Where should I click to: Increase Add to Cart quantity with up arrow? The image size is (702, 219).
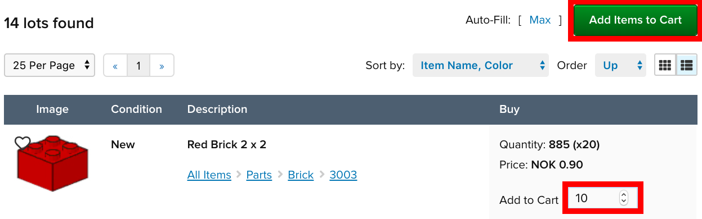tap(623, 194)
